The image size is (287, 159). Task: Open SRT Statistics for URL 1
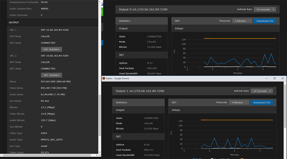point(51,49)
